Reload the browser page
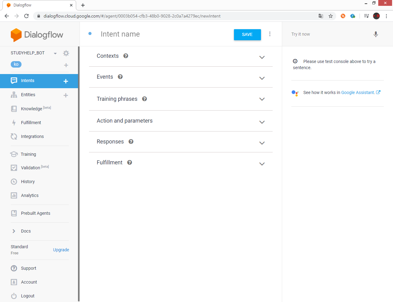Viewport: 393px width, 302px height. point(26,16)
